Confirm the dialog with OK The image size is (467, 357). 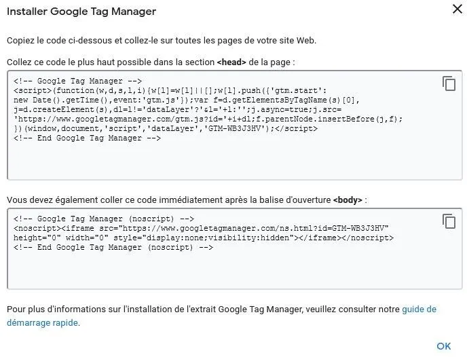(x=444, y=346)
